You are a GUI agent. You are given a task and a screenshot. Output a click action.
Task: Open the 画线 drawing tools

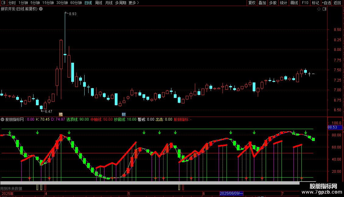(294, 3)
